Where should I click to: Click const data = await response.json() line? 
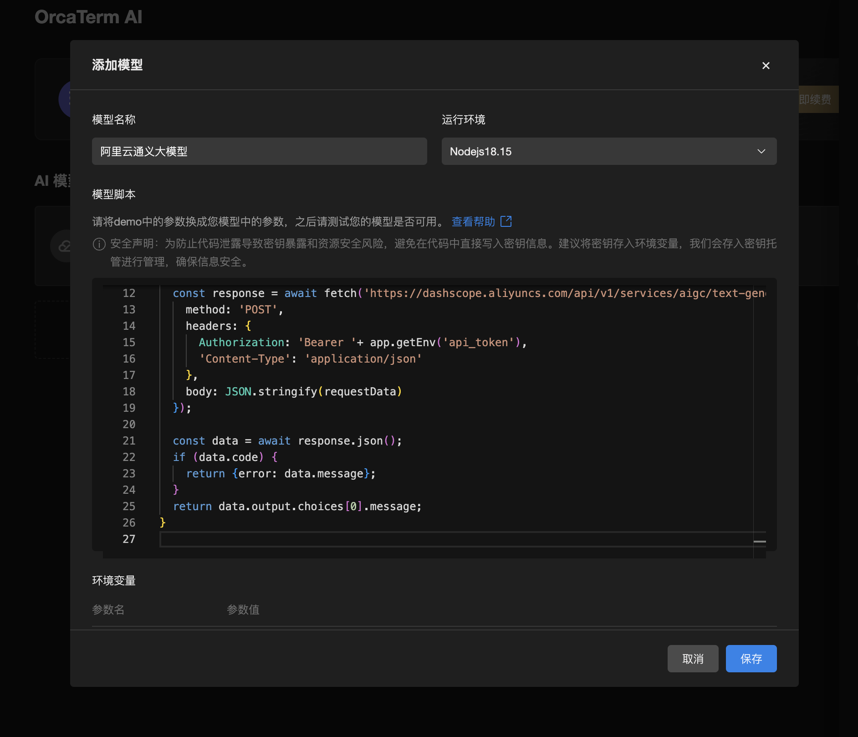pyautogui.click(x=287, y=441)
